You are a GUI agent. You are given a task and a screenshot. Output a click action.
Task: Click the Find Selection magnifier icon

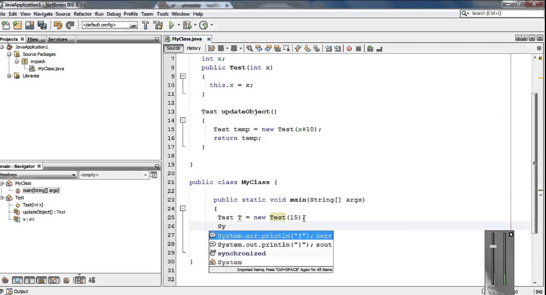pyautogui.click(x=250, y=48)
